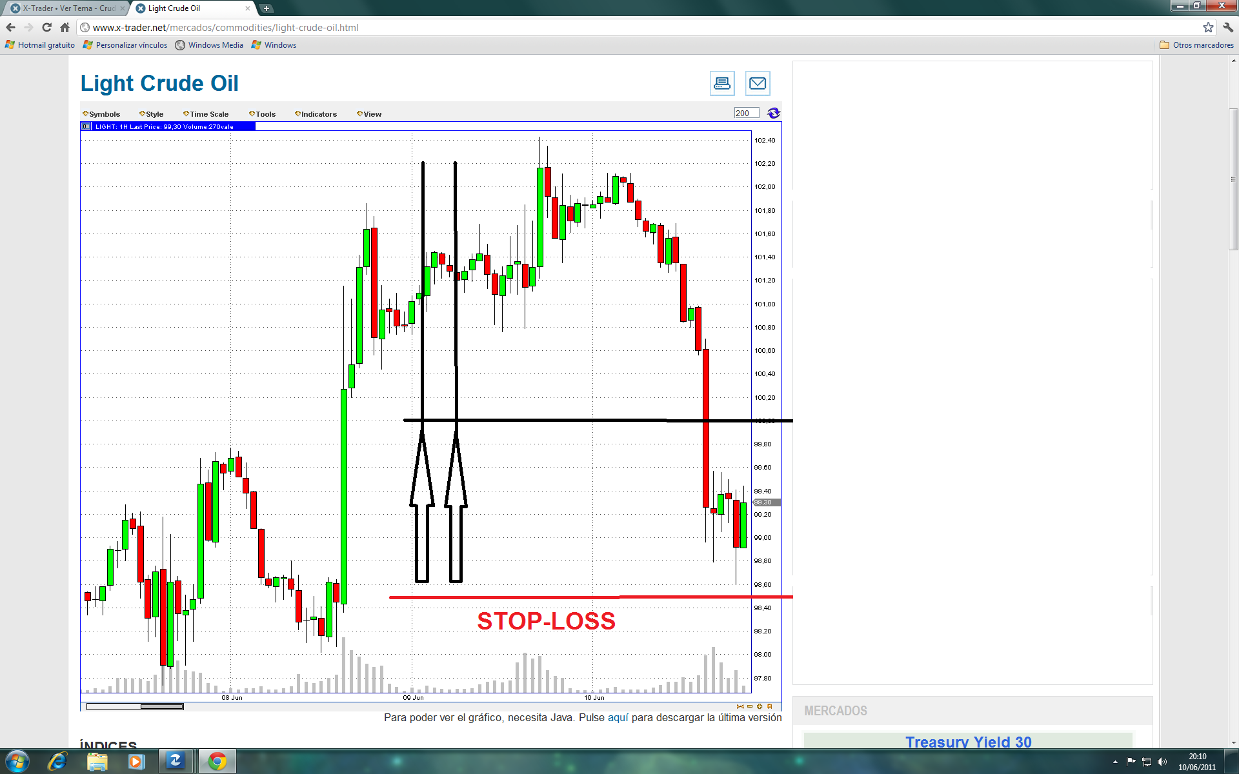Open the Tools chart menu

(263, 114)
